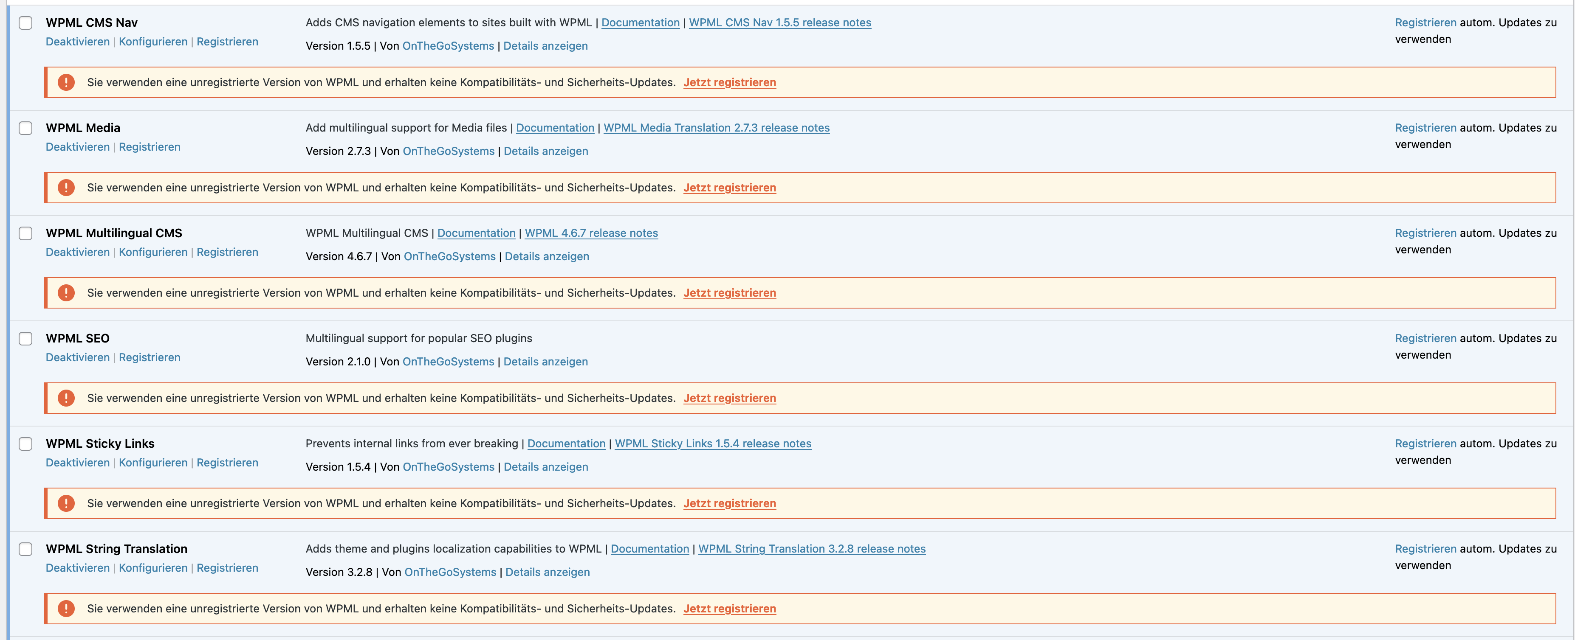Open the OnTheGoSystems author link for WPML String Translation

tap(451, 572)
